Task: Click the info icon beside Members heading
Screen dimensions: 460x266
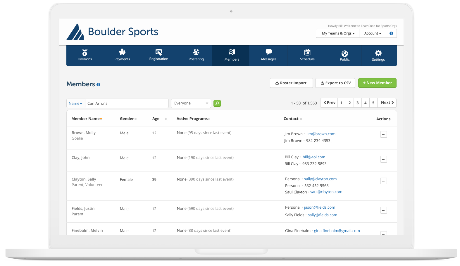Action: [98, 85]
